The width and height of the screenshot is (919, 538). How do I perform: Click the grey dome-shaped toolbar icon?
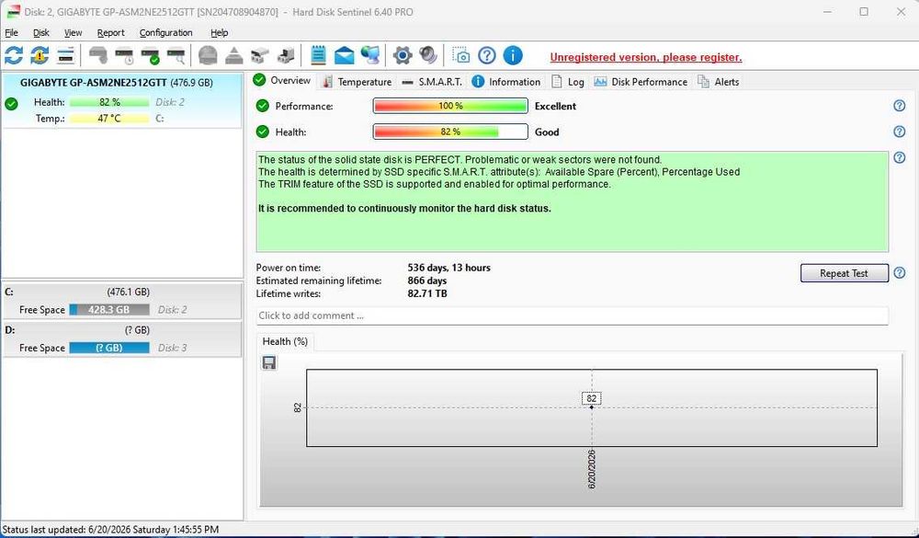coord(208,56)
